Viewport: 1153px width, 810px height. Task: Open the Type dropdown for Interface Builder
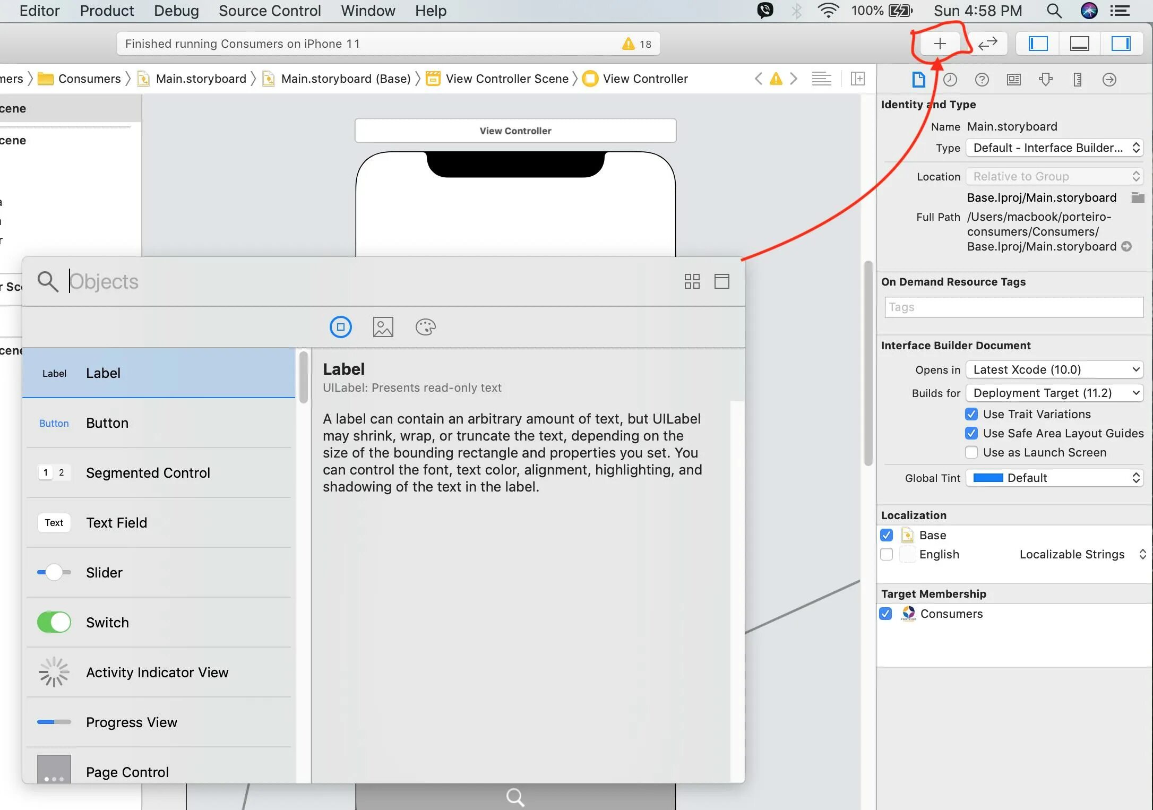(1054, 148)
